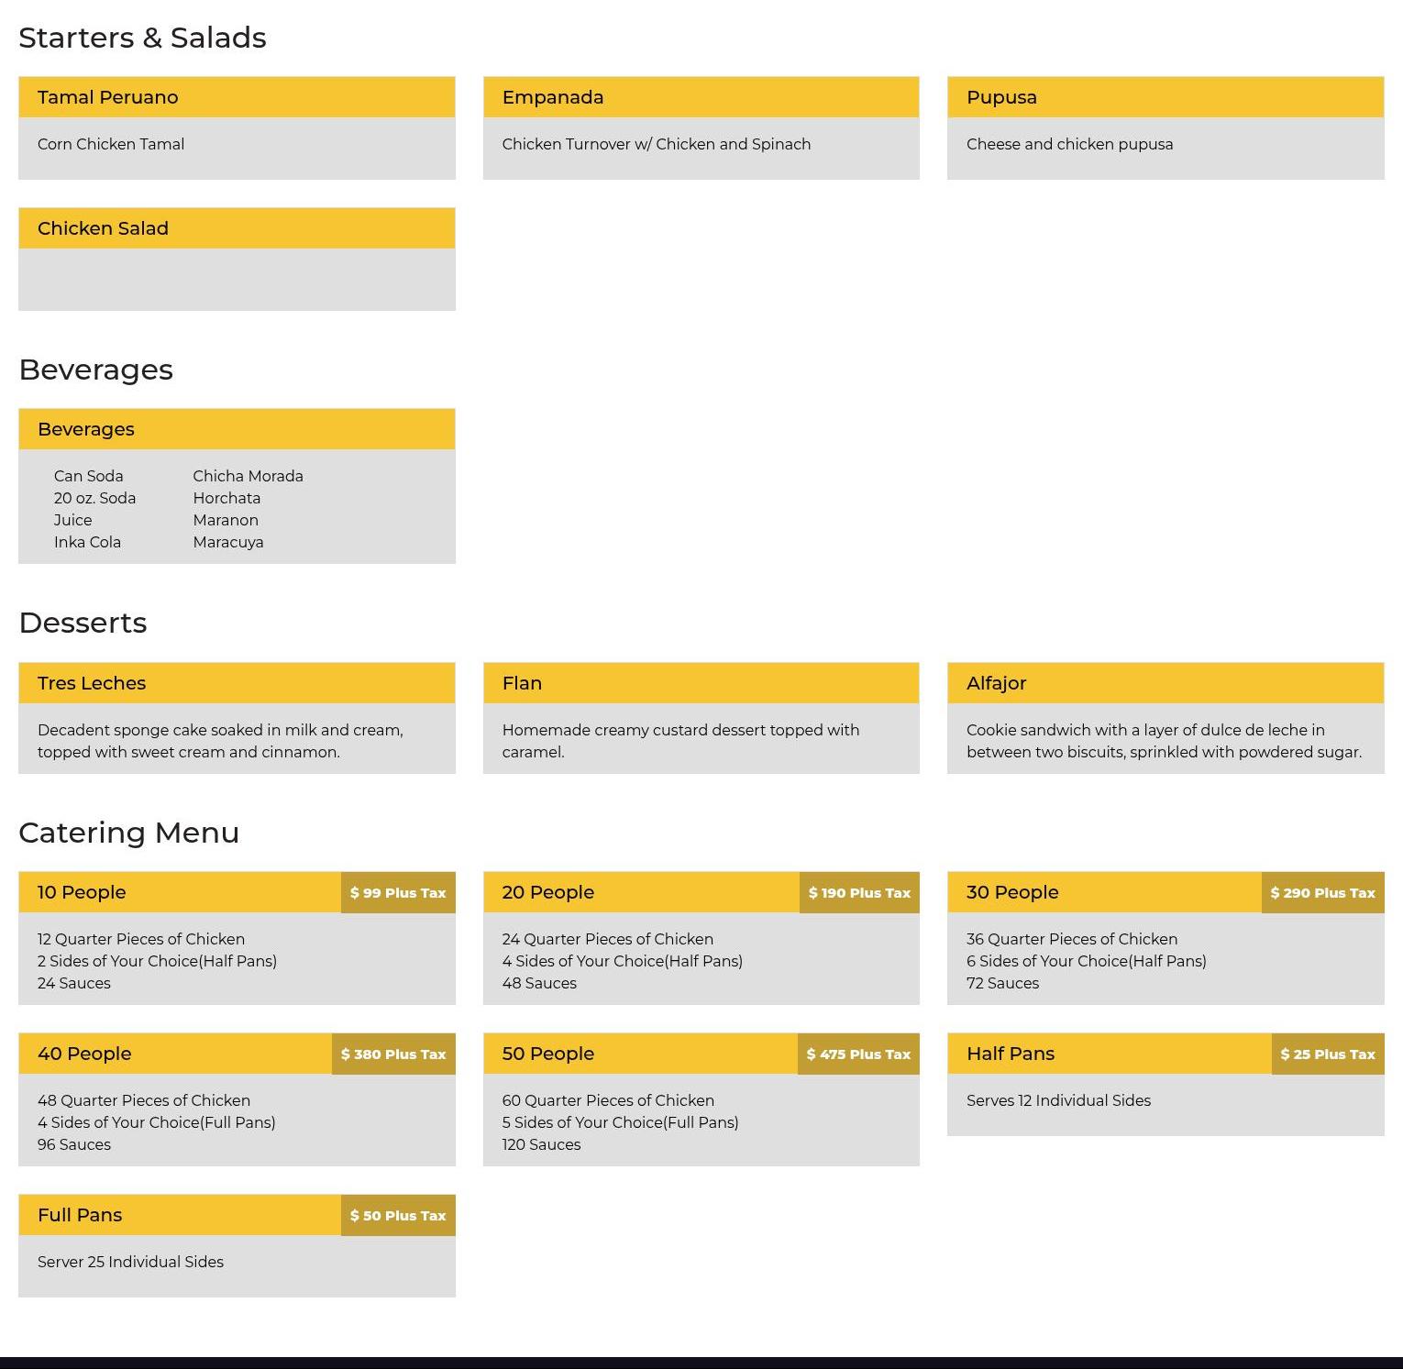Select the Tamal Peruano menu item heading
Viewport: 1403px width, 1369px height.
pyautogui.click(x=108, y=97)
